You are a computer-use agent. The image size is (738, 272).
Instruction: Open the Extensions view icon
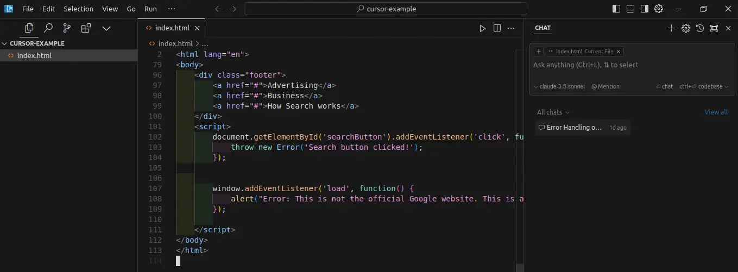[x=86, y=28]
